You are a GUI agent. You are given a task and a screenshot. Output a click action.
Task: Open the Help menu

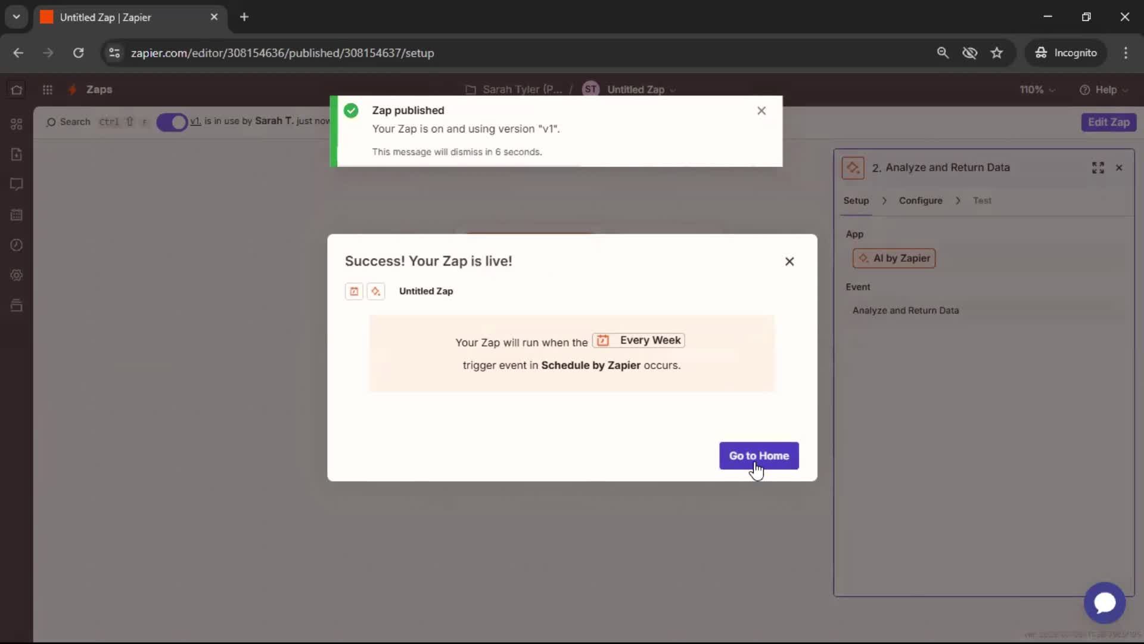(x=1104, y=89)
